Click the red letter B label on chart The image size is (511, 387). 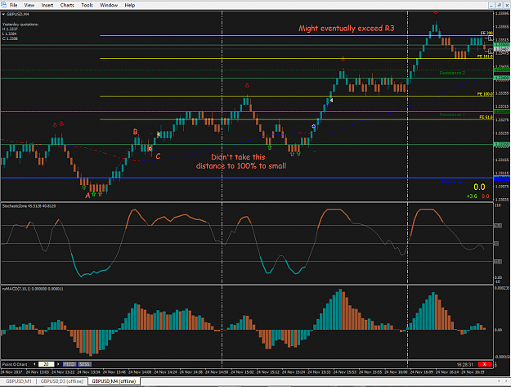coord(135,132)
